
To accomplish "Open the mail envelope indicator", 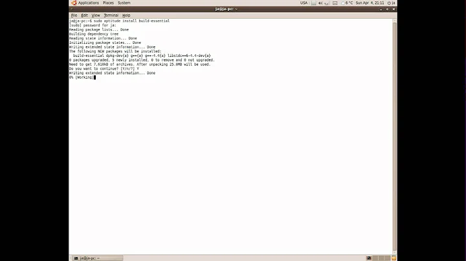I will coord(335,3).
